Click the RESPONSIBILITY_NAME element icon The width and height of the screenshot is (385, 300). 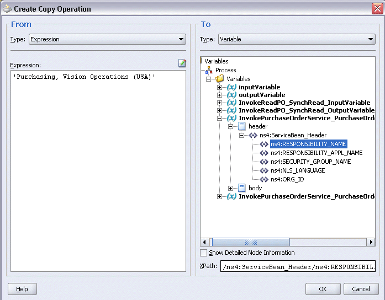tap(264, 144)
